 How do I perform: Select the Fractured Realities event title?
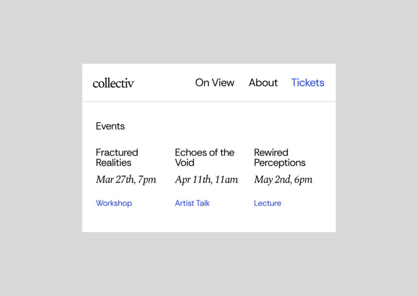pyautogui.click(x=117, y=158)
